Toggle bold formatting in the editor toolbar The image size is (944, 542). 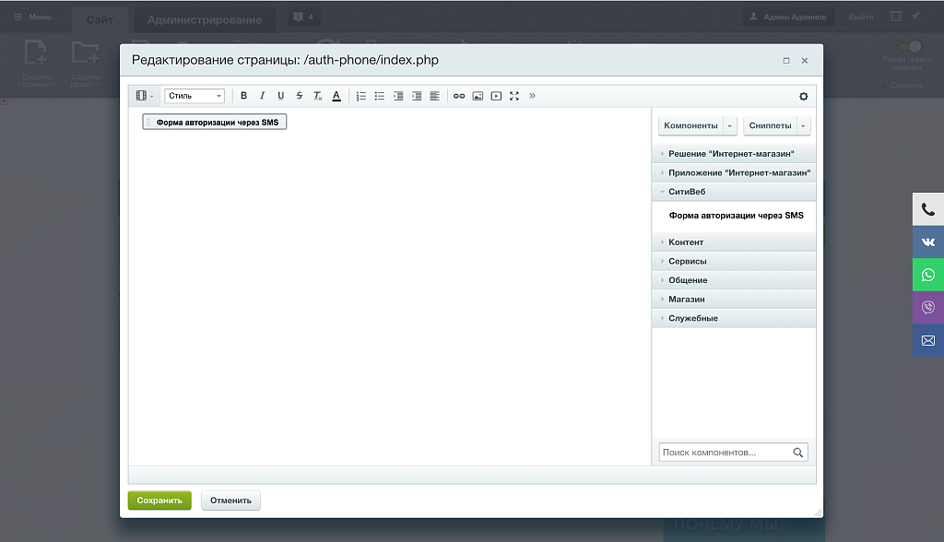tap(243, 96)
